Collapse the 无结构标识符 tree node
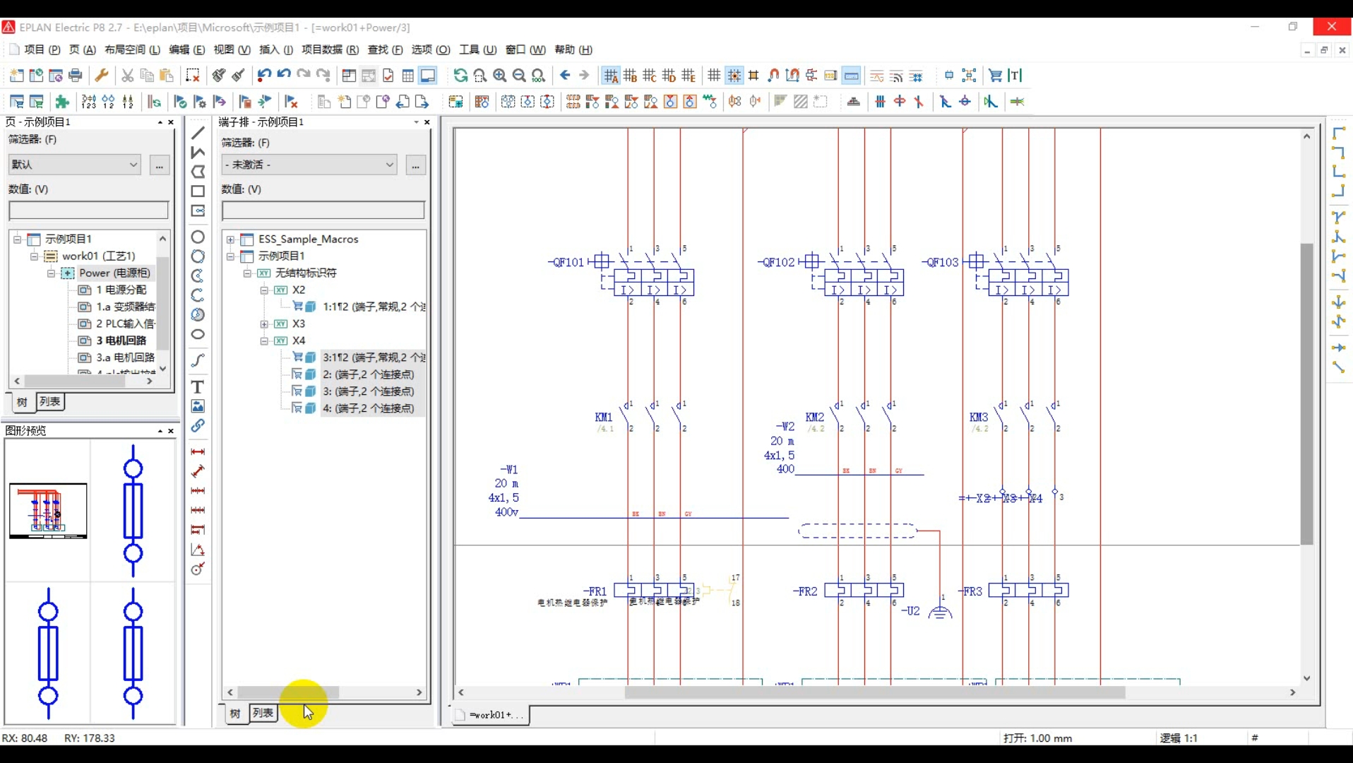This screenshot has width=1353, height=763. pos(247,273)
